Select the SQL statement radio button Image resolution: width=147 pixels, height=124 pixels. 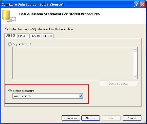pos(10,44)
